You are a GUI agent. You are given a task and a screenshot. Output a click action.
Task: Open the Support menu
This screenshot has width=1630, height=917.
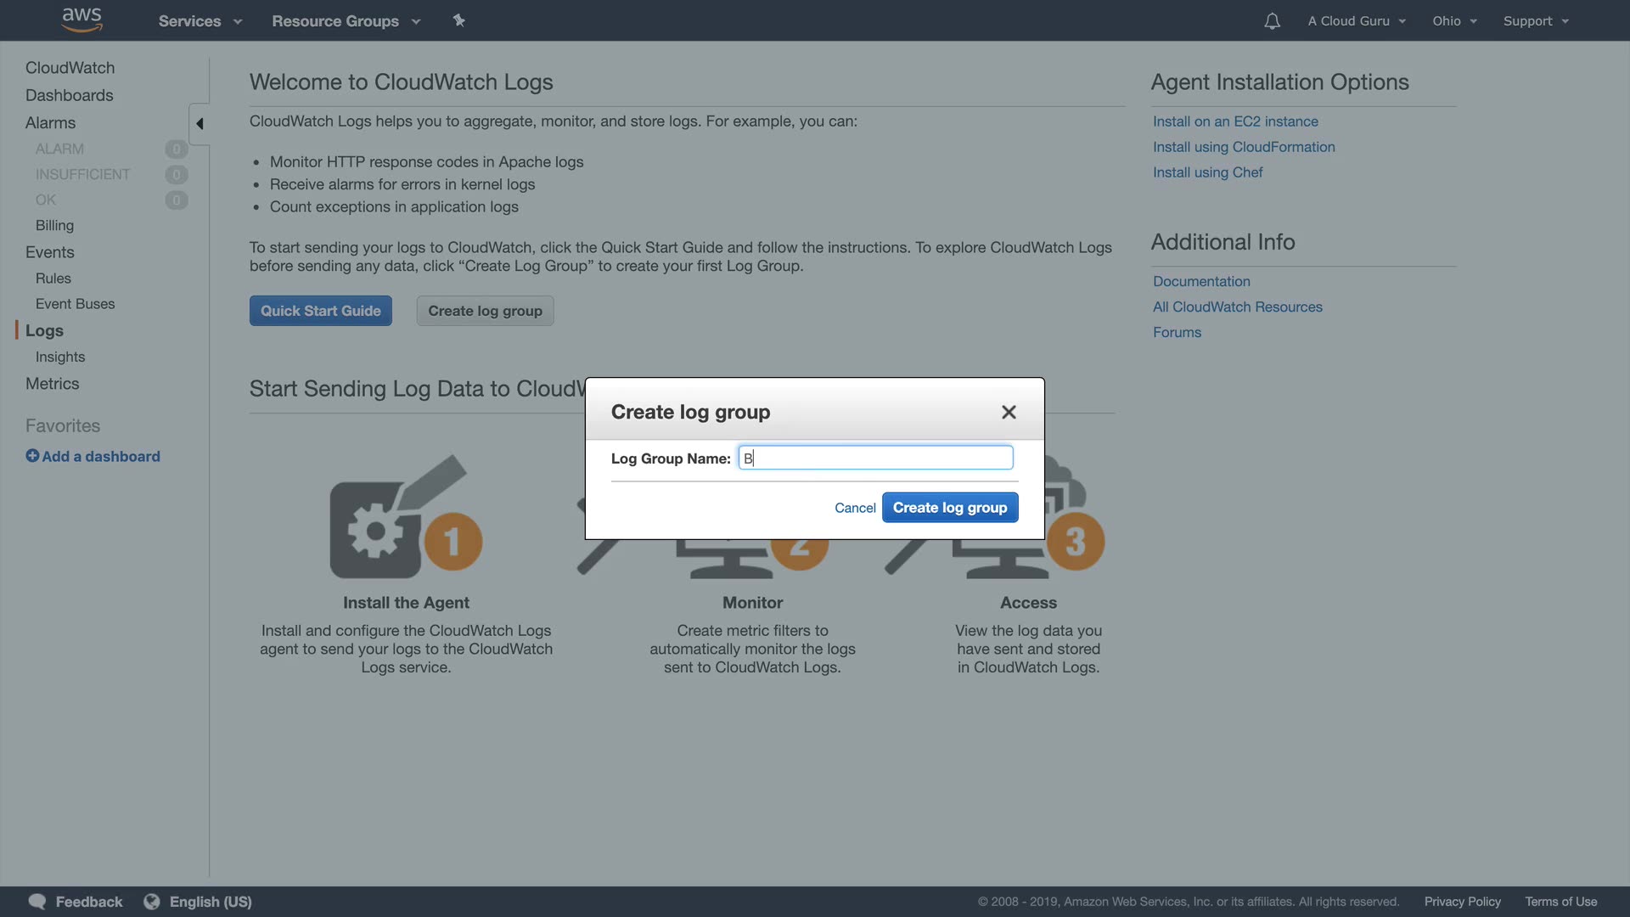pyautogui.click(x=1535, y=21)
